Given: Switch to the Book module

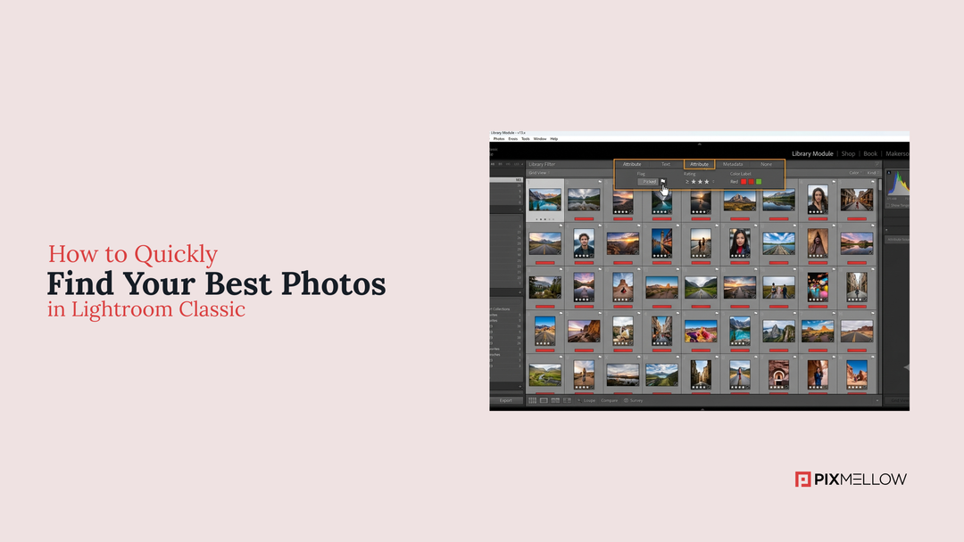Looking at the screenshot, I should (x=870, y=153).
